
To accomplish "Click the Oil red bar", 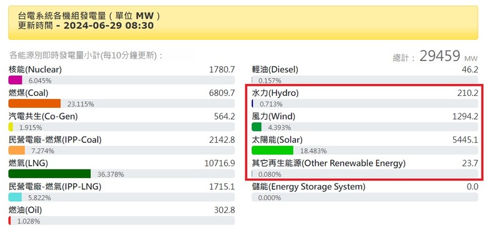I will click(9, 221).
